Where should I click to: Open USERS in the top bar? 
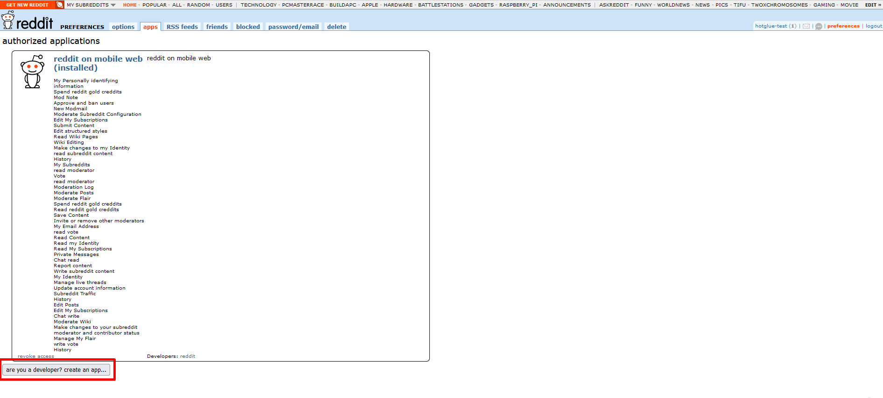point(224,5)
